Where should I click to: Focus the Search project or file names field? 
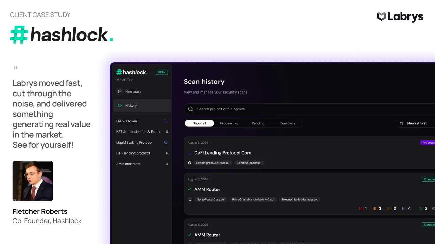[309, 109]
